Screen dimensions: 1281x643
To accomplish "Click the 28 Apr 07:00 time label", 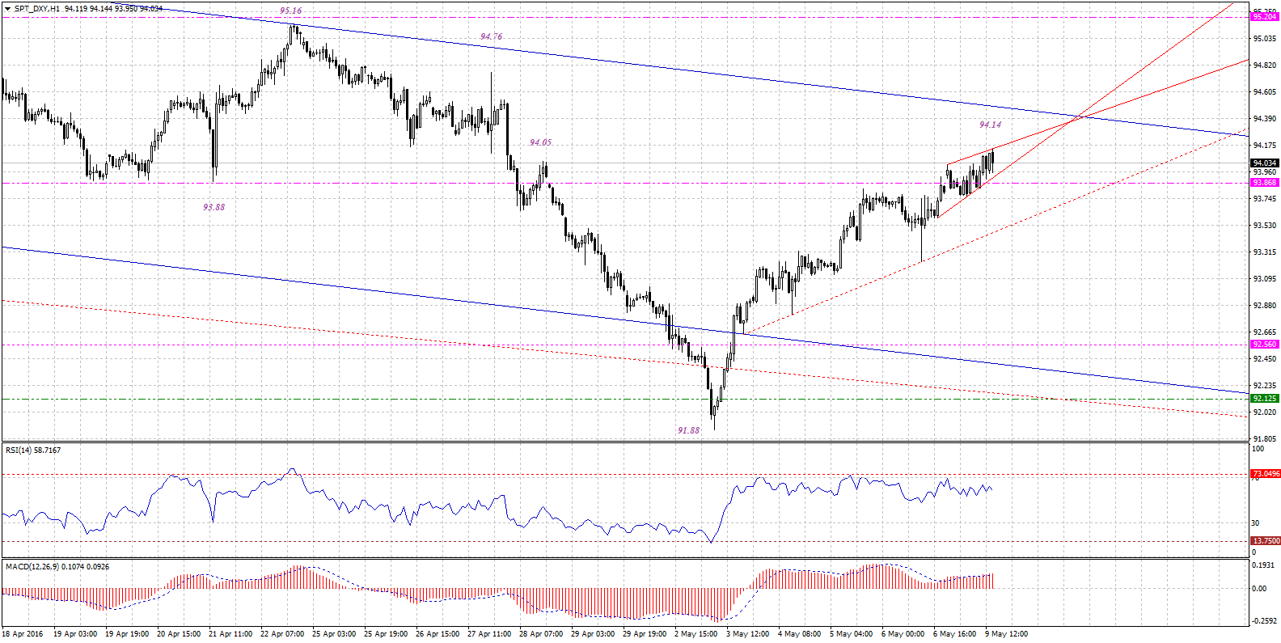I will click(541, 634).
